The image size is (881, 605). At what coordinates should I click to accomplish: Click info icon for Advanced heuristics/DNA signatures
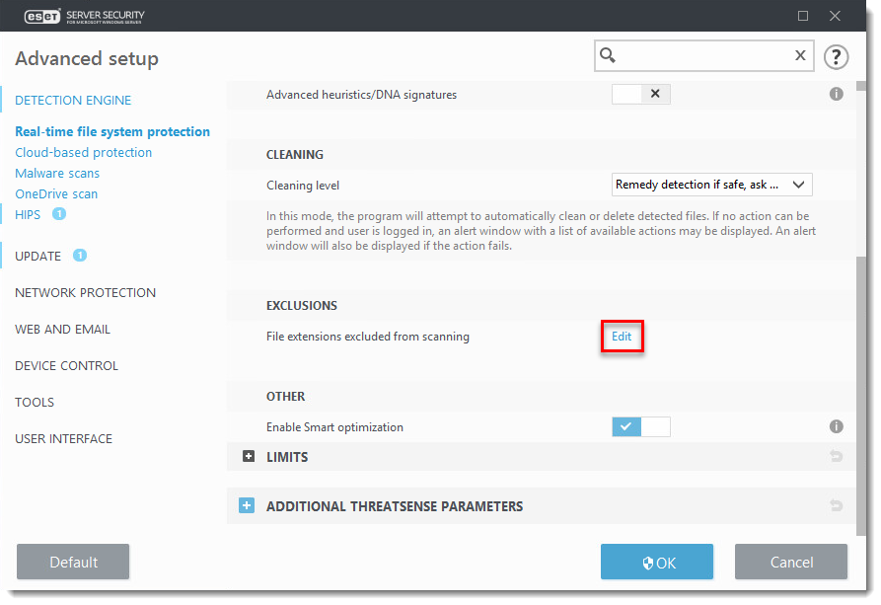pos(836,95)
